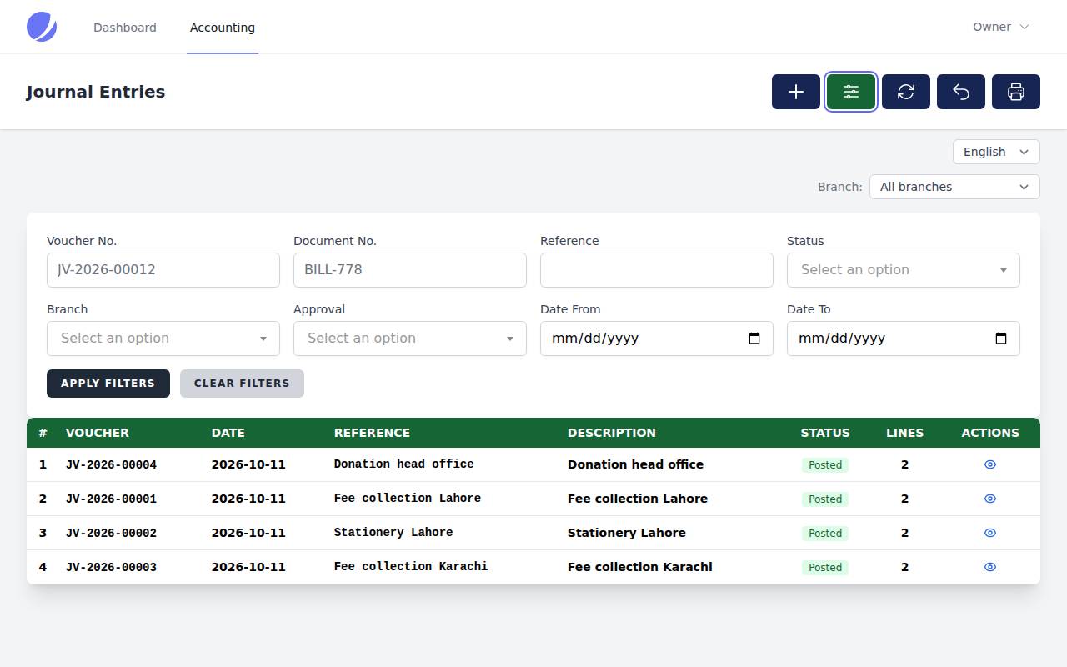
Task: View entry JV-2026-00003 with eye icon
Action: (x=990, y=567)
